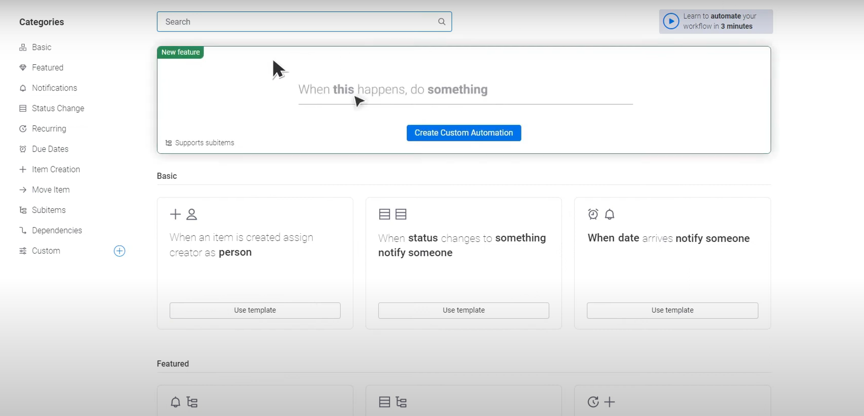
Task: Use template for status change notification
Action: 464,311
